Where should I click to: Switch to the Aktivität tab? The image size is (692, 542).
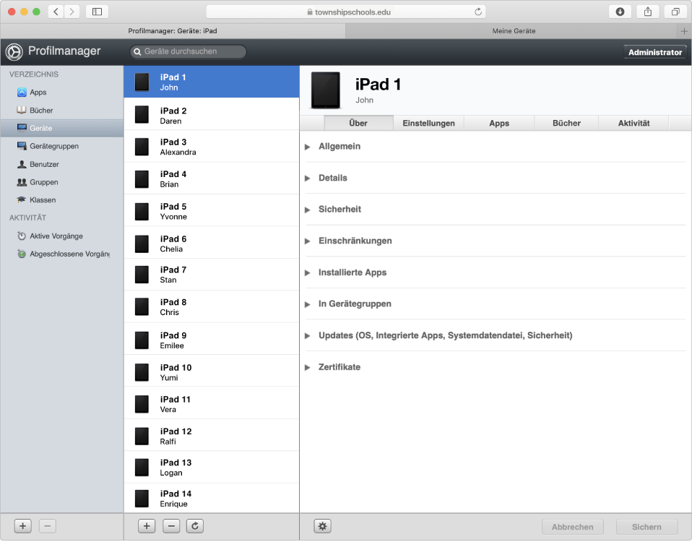[633, 124]
